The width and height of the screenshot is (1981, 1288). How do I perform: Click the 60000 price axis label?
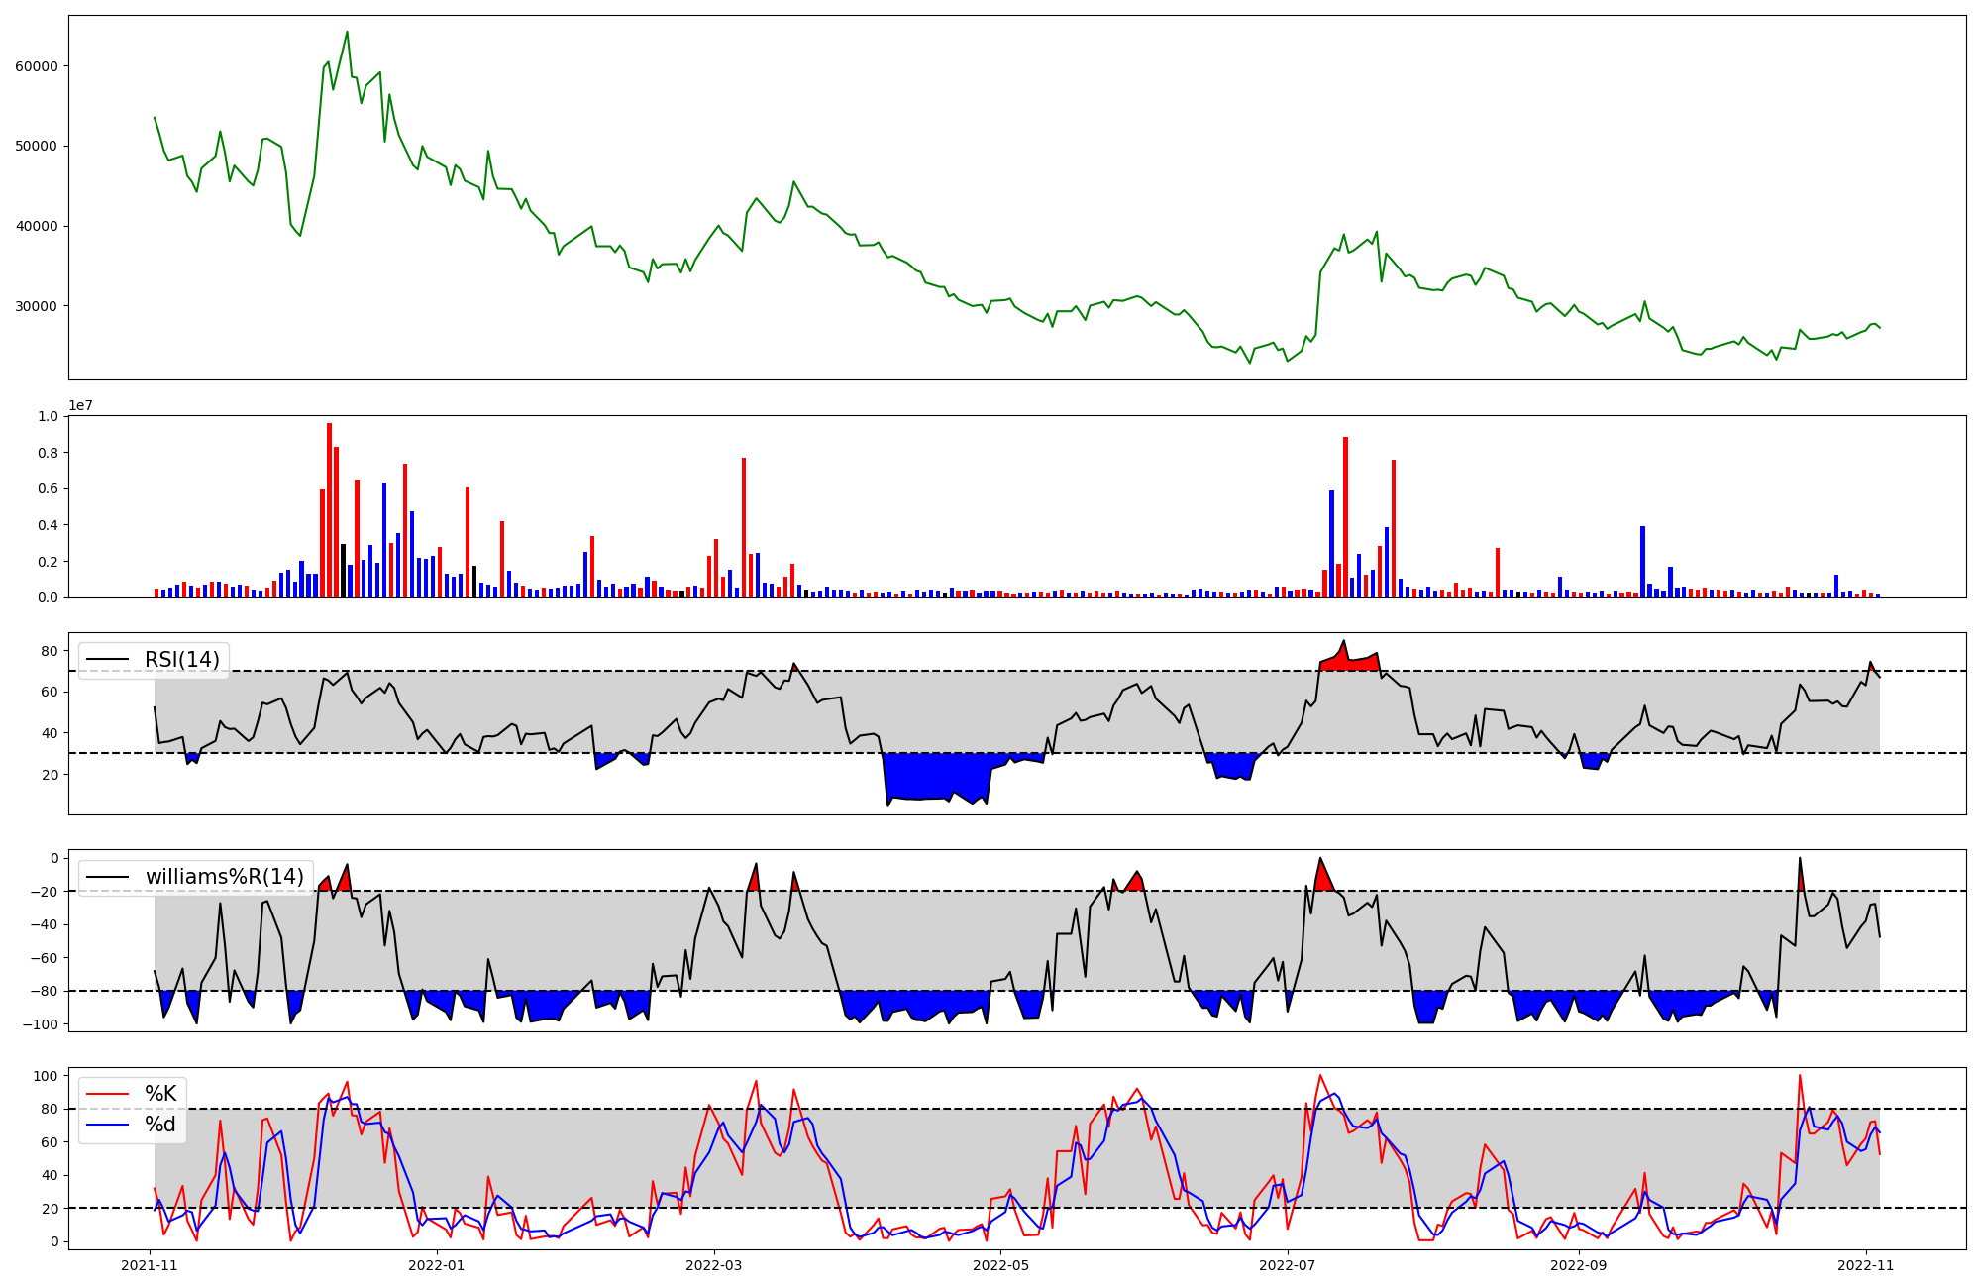pyautogui.click(x=37, y=66)
